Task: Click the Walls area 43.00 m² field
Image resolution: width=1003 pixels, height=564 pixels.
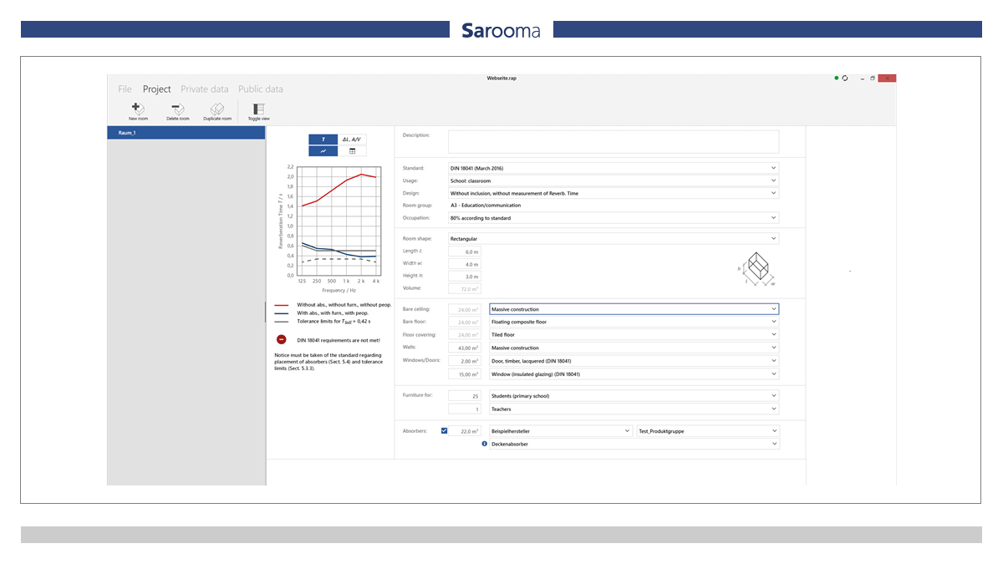Action: click(x=465, y=348)
